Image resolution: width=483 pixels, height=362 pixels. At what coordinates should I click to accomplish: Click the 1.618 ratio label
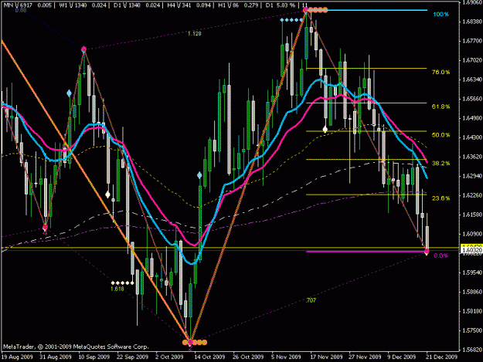pyautogui.click(x=117, y=289)
